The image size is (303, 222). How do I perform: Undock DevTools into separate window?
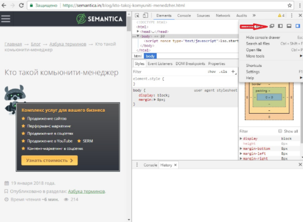[x=272, y=27]
